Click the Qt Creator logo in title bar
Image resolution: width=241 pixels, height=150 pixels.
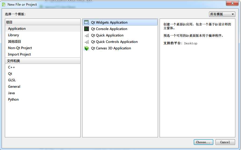pos(4,5)
